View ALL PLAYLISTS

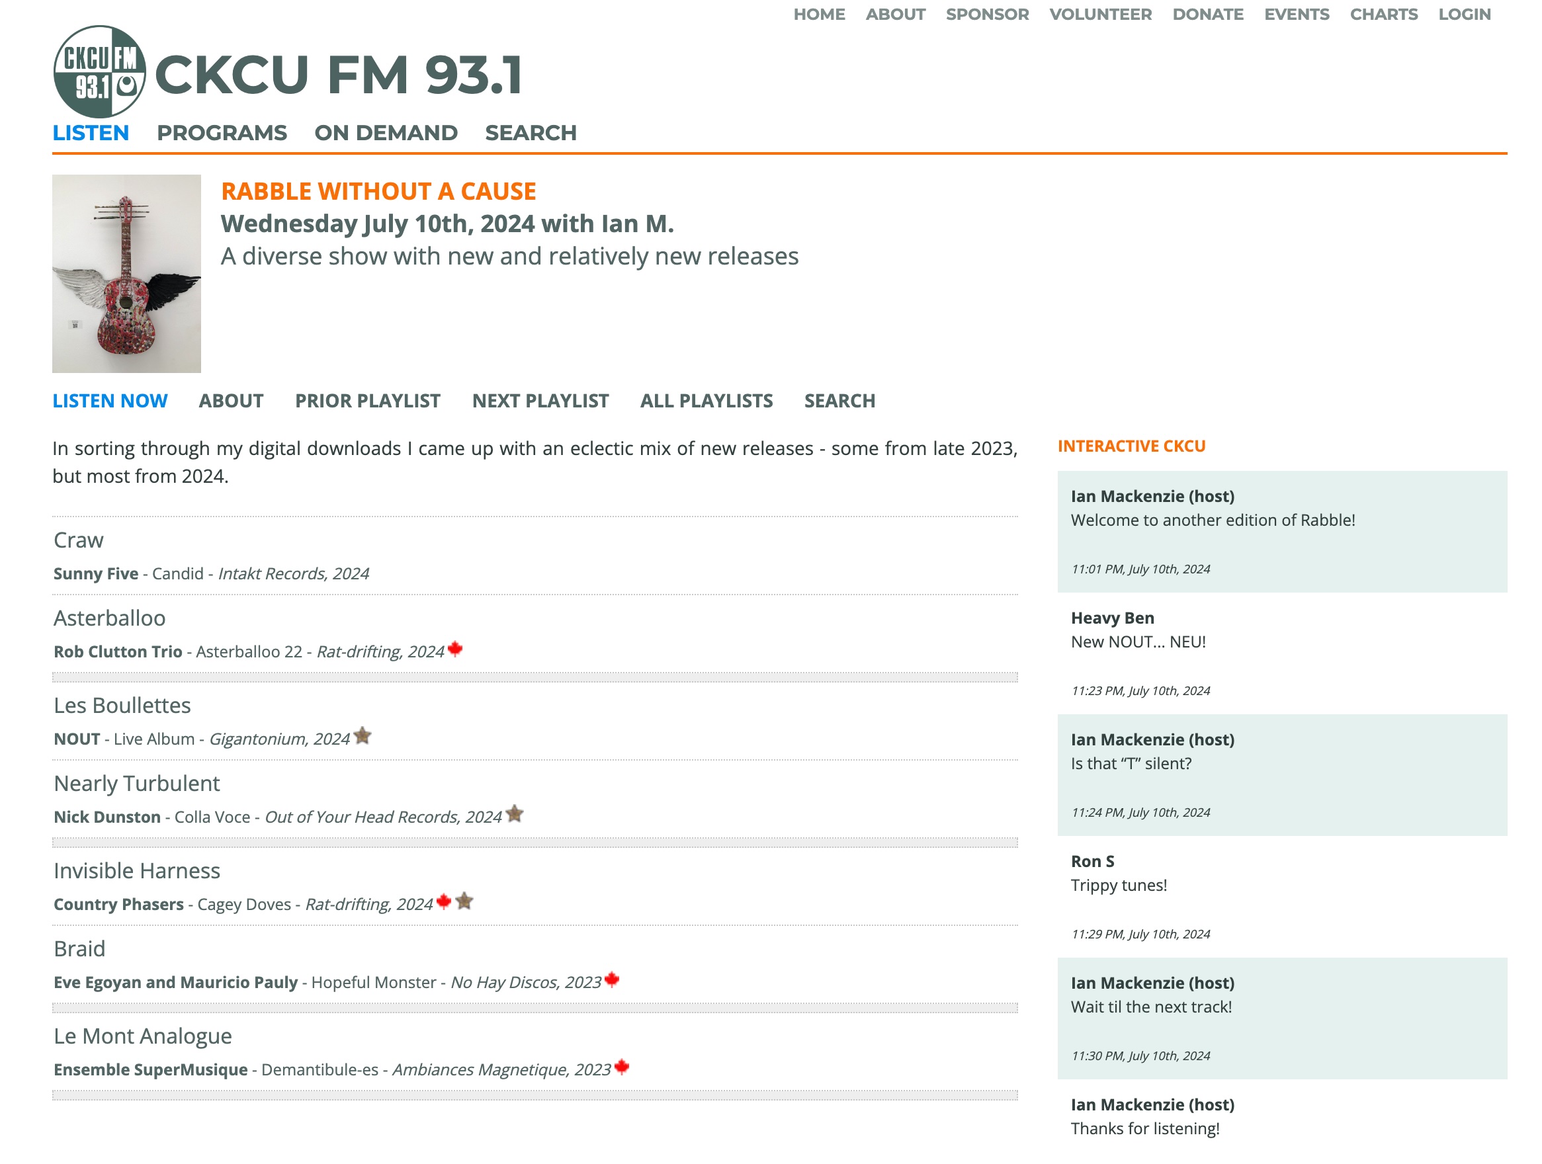(706, 401)
